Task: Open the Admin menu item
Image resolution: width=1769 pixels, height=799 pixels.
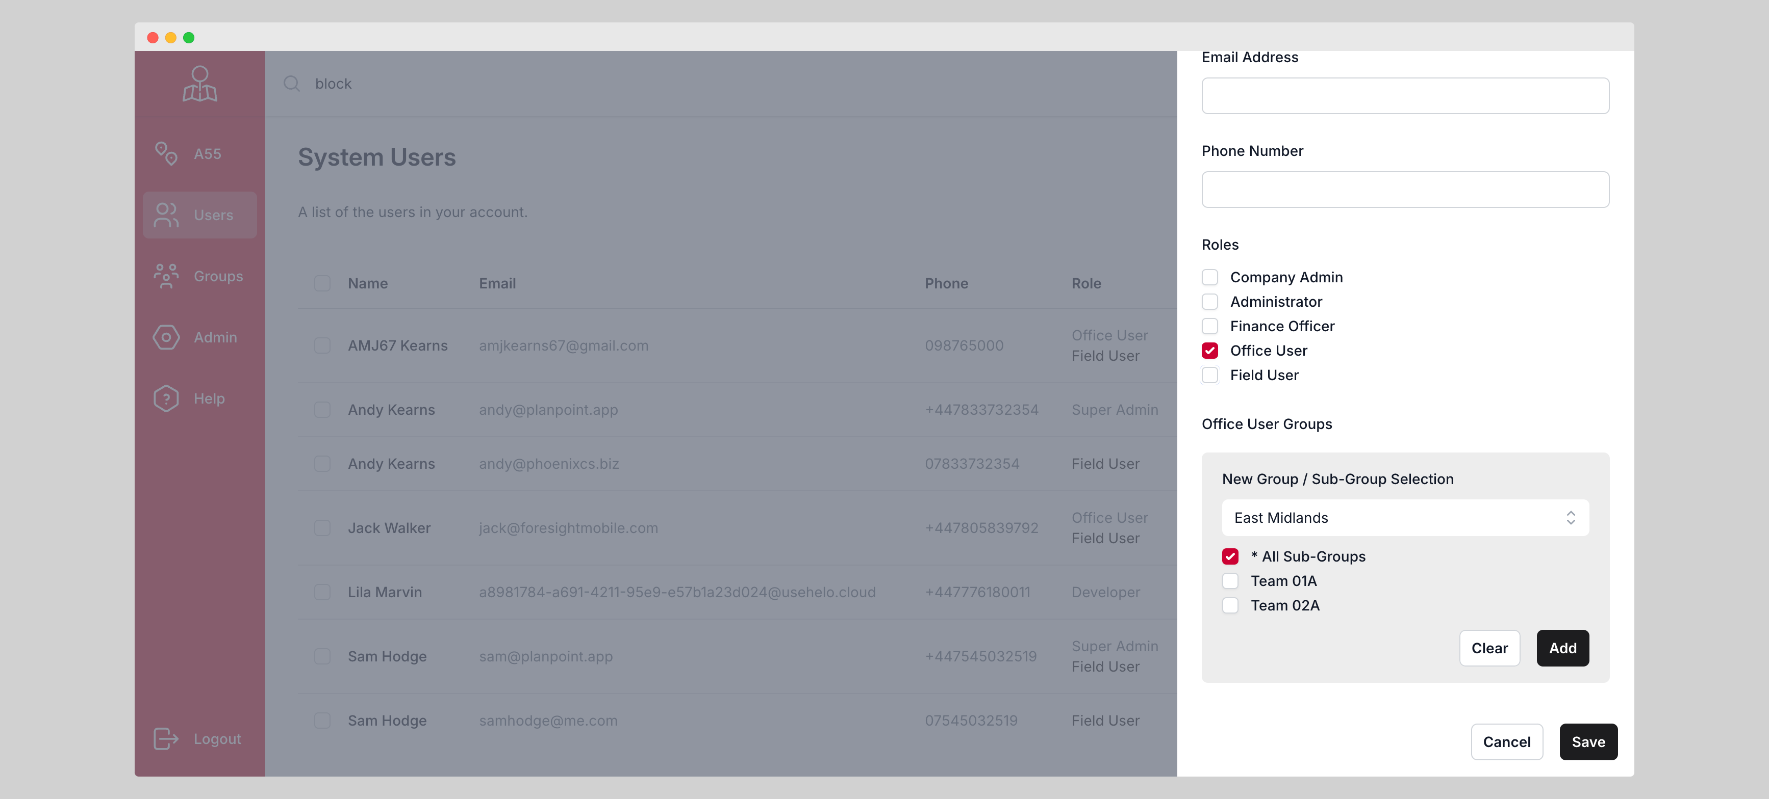Action: click(x=215, y=337)
